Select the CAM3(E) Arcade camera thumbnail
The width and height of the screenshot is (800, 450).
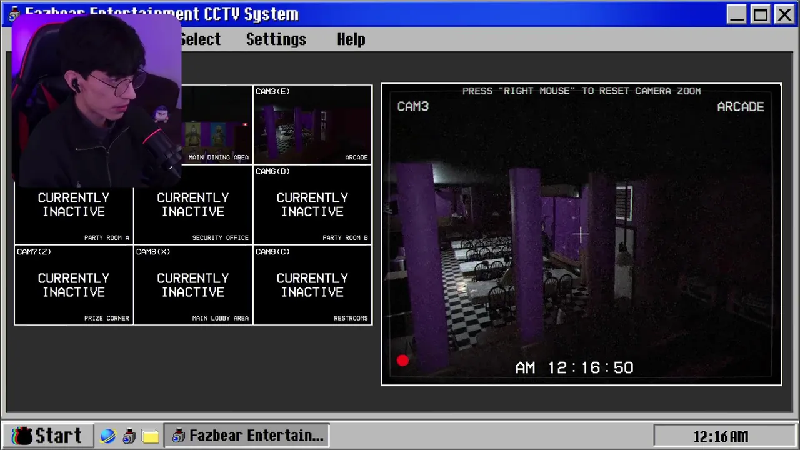click(x=312, y=124)
